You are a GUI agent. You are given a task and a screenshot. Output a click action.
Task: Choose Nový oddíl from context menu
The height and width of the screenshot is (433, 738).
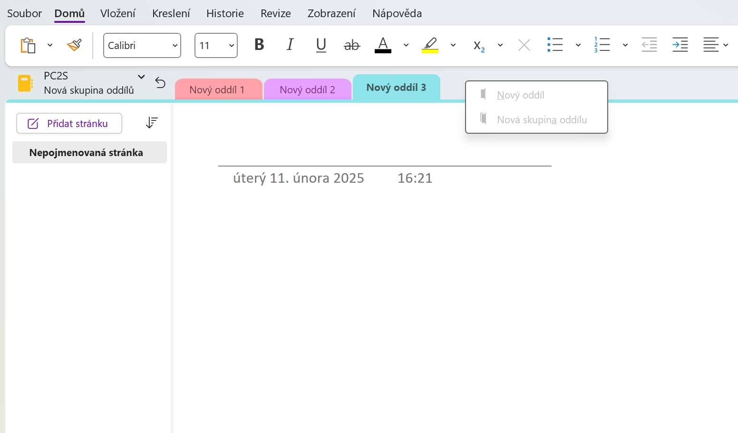point(536,95)
